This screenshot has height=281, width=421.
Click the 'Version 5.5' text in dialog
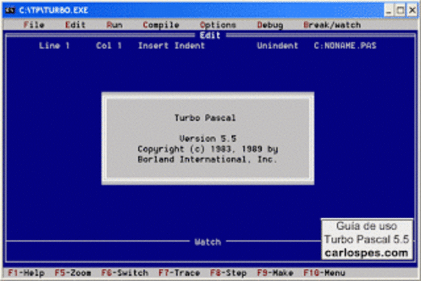click(208, 139)
